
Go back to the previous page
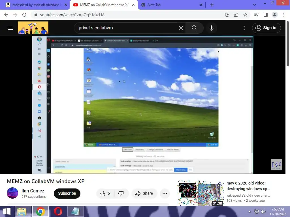pos(6,15)
